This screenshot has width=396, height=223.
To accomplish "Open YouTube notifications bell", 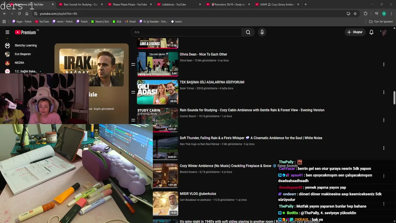I will (372, 32).
